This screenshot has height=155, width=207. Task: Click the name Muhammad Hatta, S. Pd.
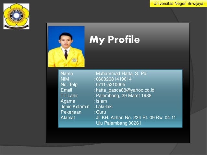point(122,73)
